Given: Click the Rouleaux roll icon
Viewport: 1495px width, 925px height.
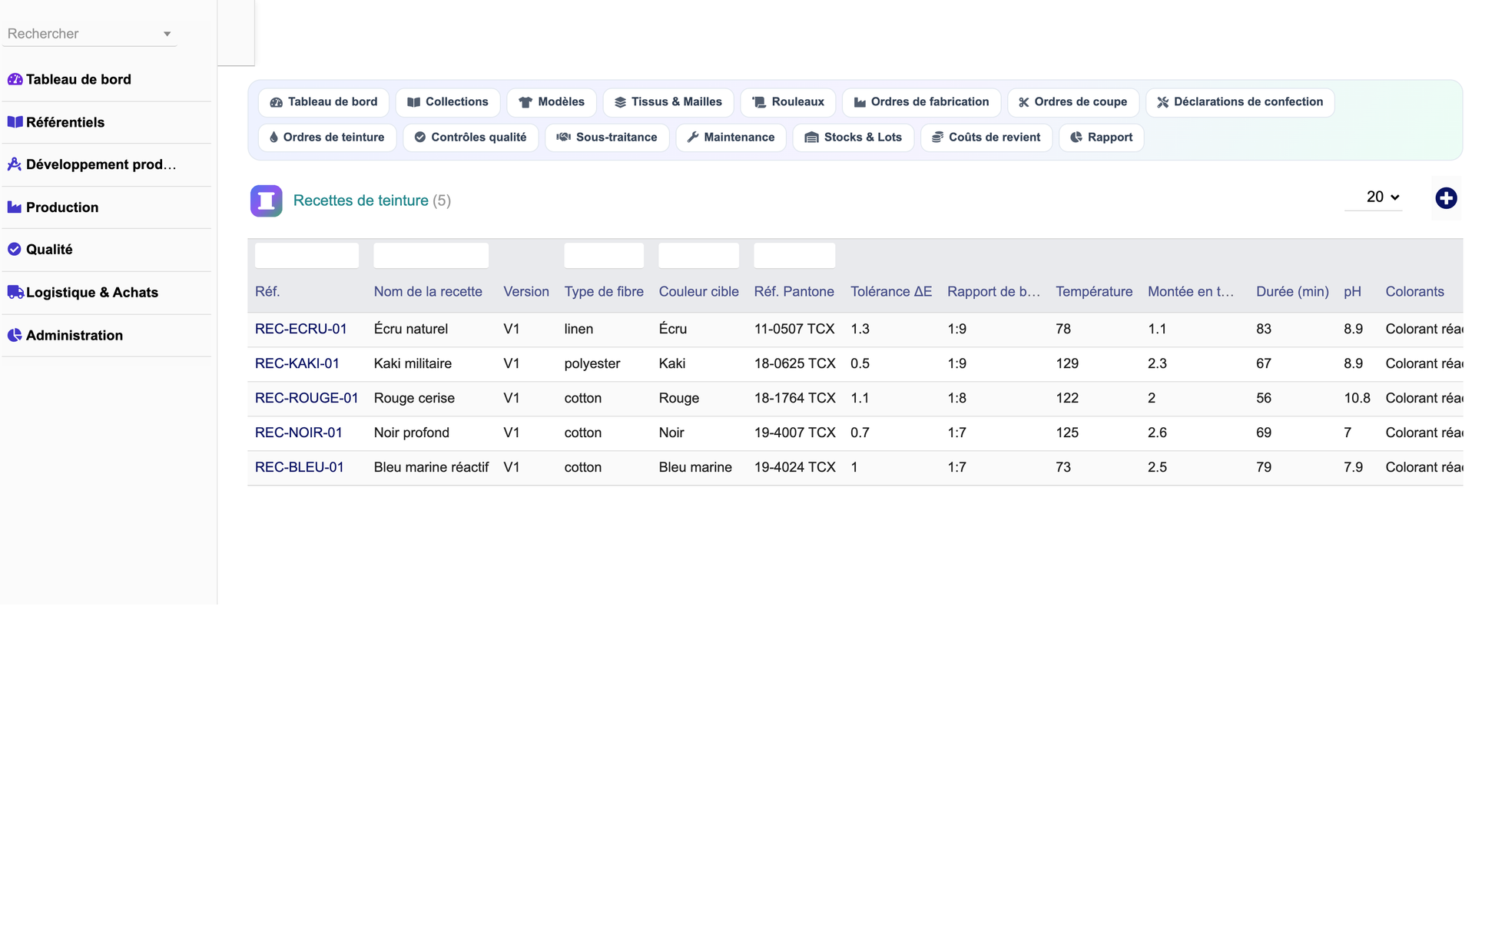Looking at the screenshot, I should pyautogui.click(x=759, y=102).
